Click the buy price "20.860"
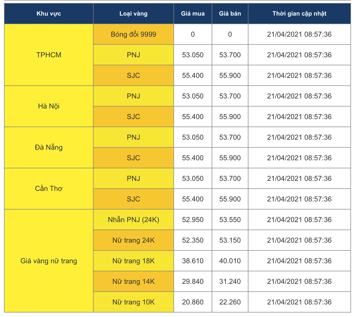 pos(193,302)
